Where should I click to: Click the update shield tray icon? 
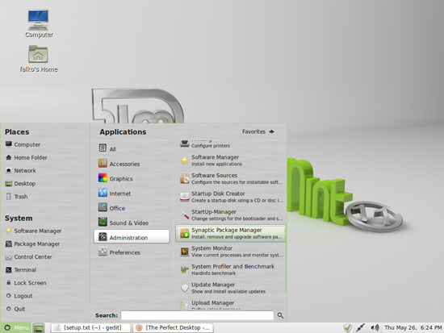[347, 327]
